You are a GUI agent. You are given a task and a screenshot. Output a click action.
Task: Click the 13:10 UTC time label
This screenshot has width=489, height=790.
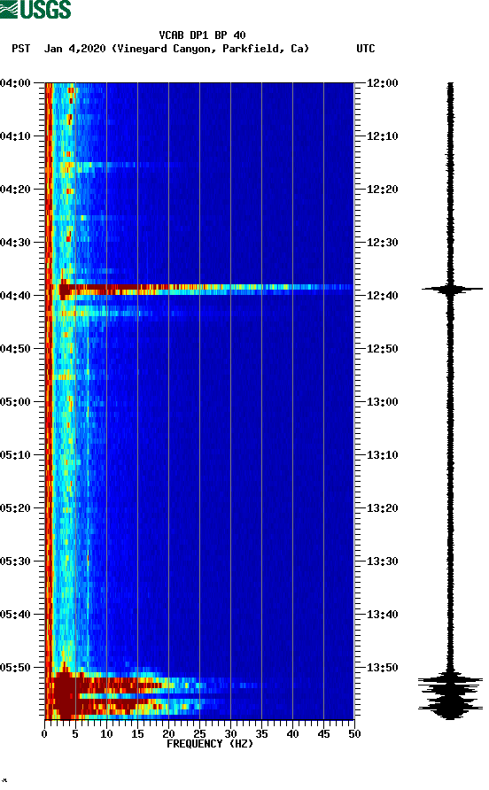point(382,455)
